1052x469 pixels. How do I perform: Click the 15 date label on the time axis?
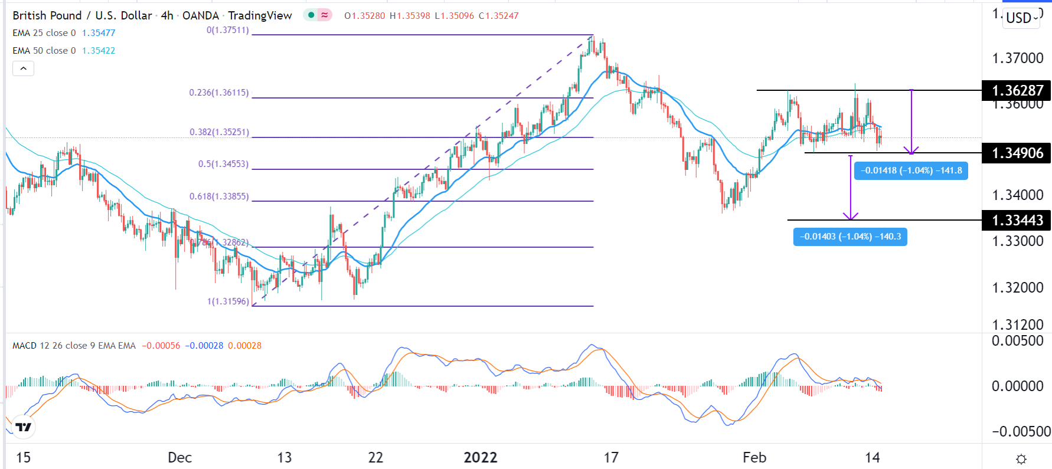(x=23, y=457)
